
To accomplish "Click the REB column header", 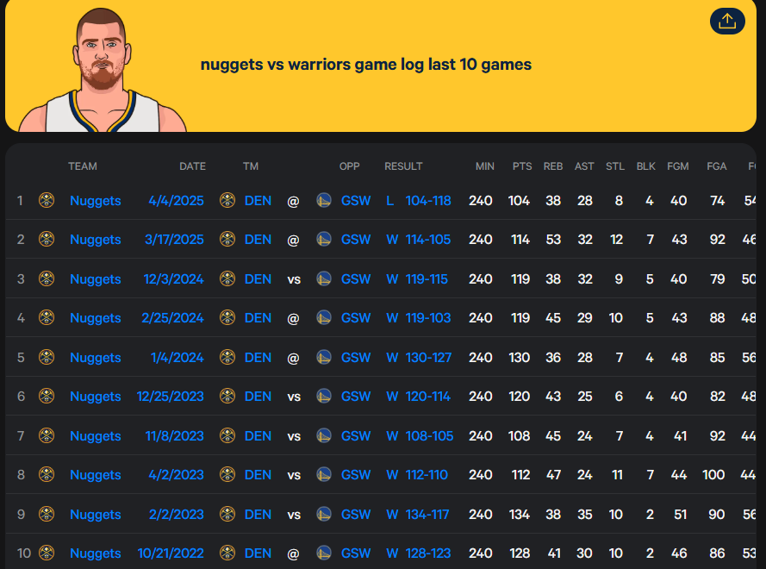I will (x=553, y=166).
